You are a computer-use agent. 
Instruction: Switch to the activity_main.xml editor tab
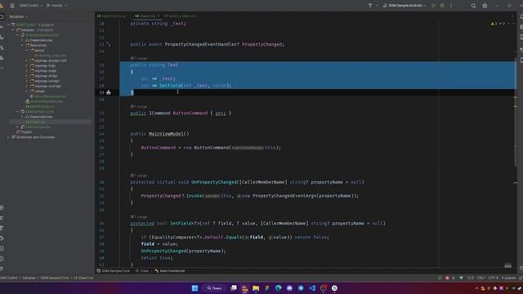[180, 16]
